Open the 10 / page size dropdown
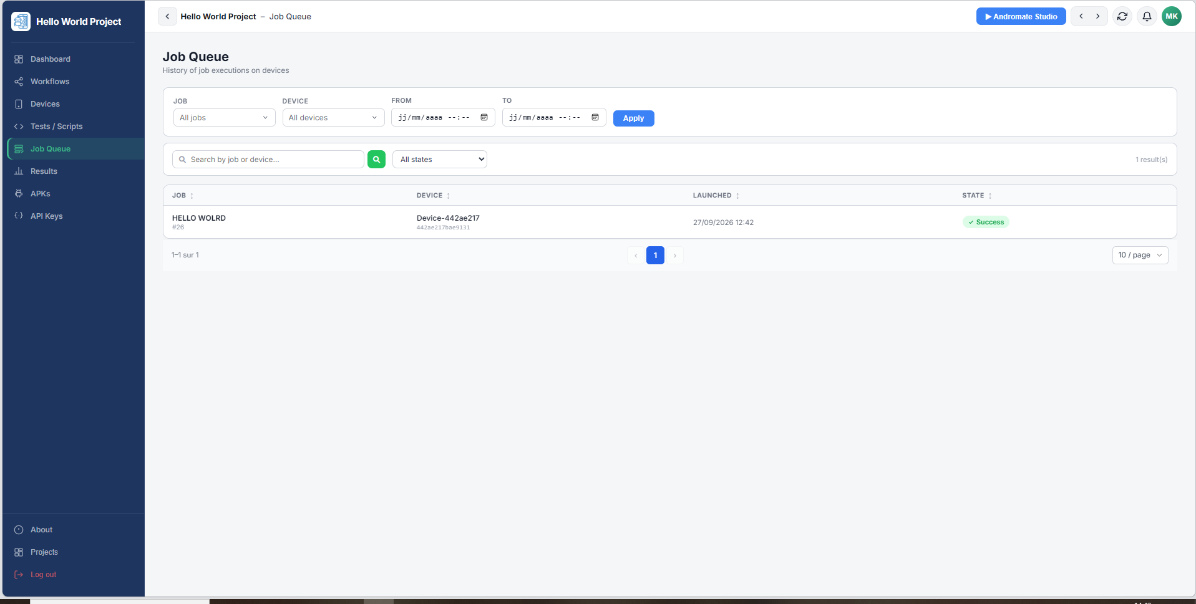 tap(1140, 256)
